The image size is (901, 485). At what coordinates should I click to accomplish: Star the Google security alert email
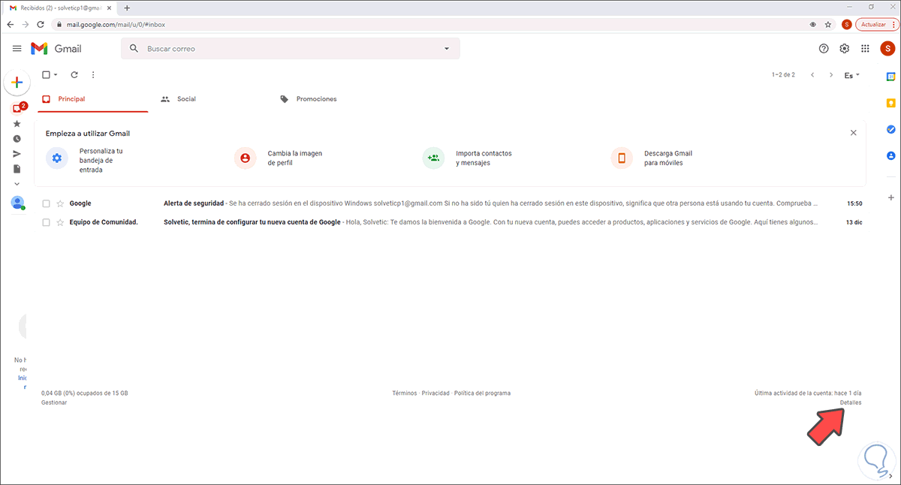(x=60, y=203)
